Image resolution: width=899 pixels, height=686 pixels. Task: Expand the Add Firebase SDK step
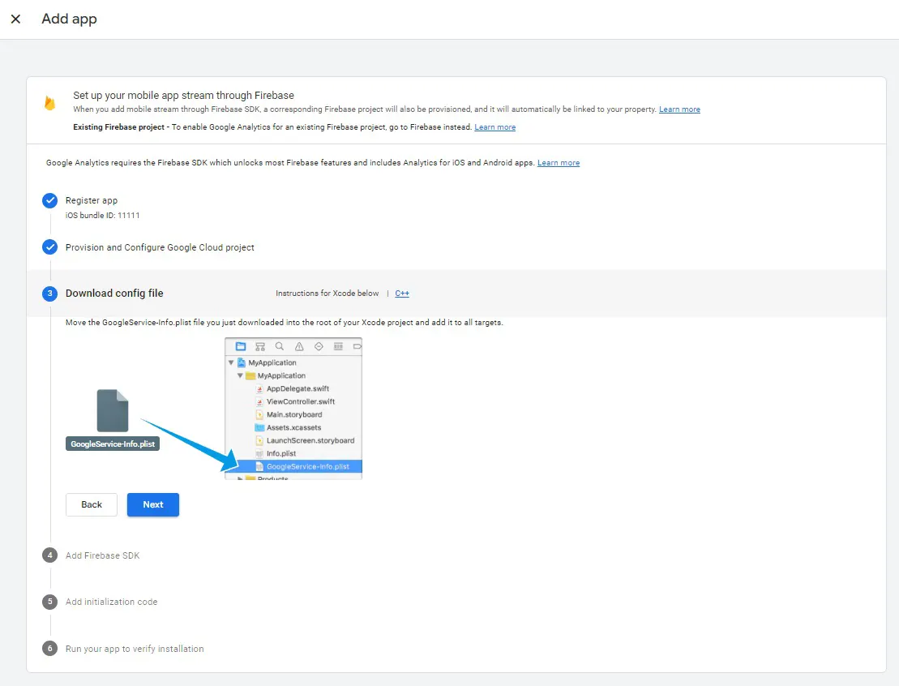point(103,555)
